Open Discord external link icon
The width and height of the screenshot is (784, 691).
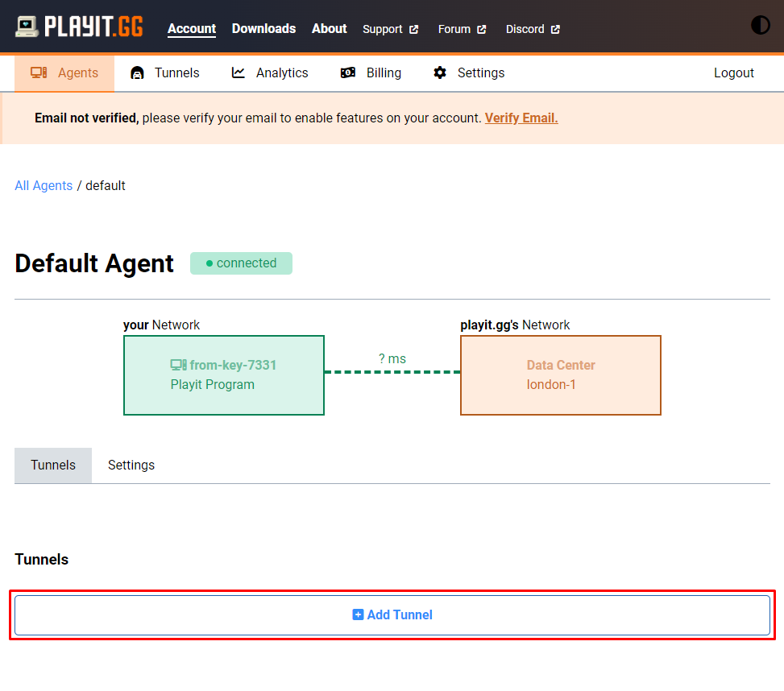[556, 29]
